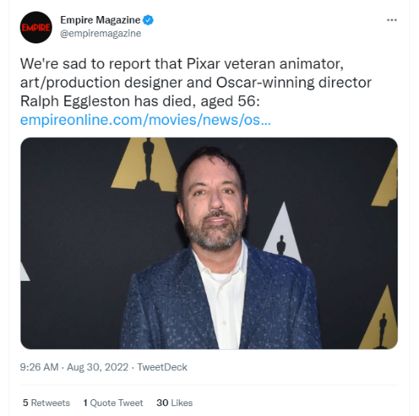Image resolution: width=419 pixels, height=416 pixels.
Task: Open the tweet photo of the man
Action: pyautogui.click(x=209, y=243)
